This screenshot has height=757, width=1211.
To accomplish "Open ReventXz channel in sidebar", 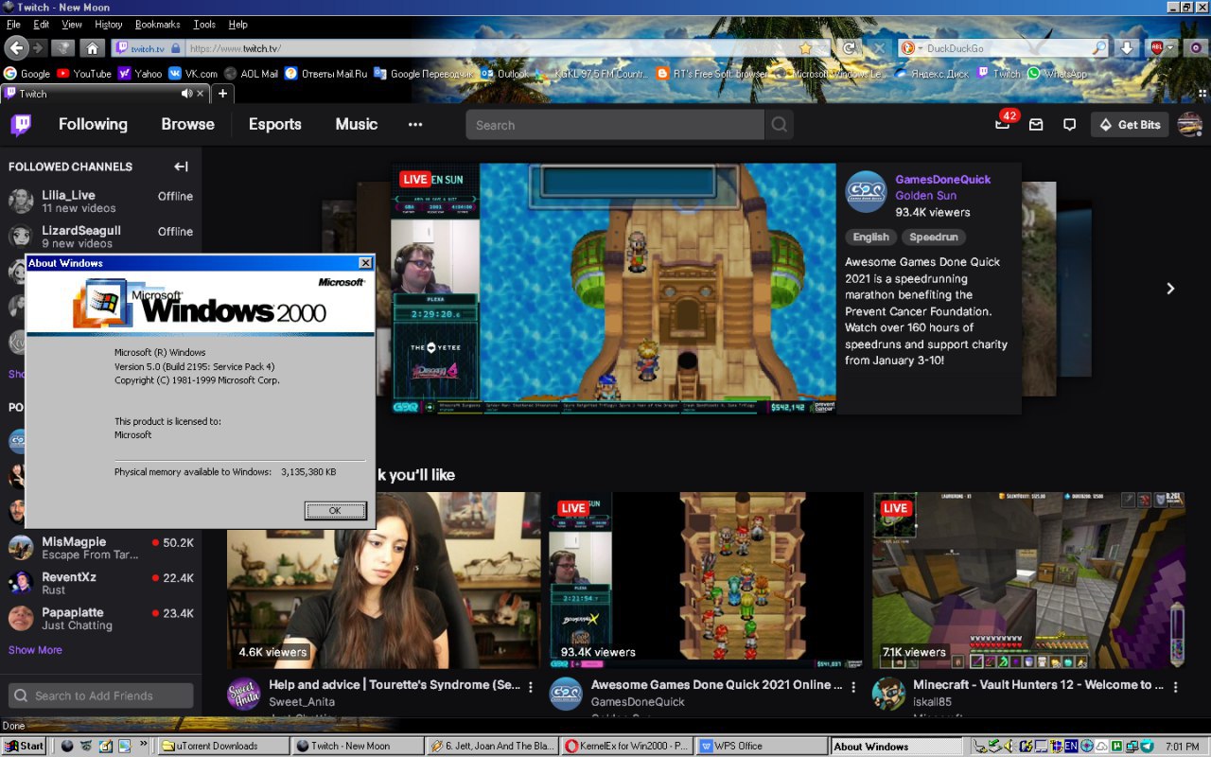I will [101, 583].
